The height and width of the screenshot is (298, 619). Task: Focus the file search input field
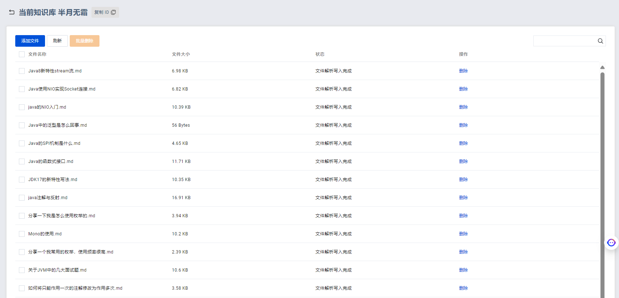[x=565, y=41]
